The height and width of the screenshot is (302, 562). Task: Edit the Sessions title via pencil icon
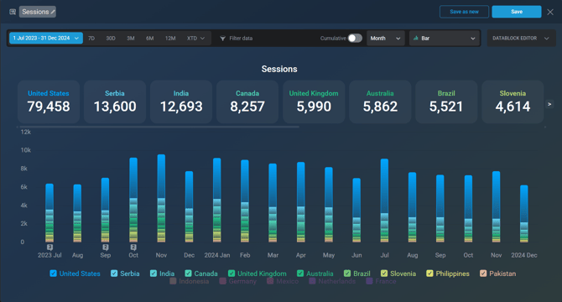pos(53,12)
